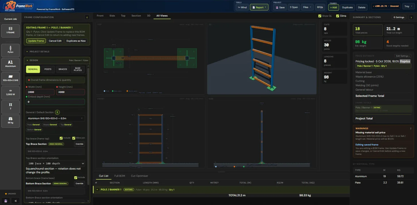Click the floppy disk save icon in sidebar footer
The height and width of the screenshot is (205, 417).
pyautogui.click(x=5, y=201)
